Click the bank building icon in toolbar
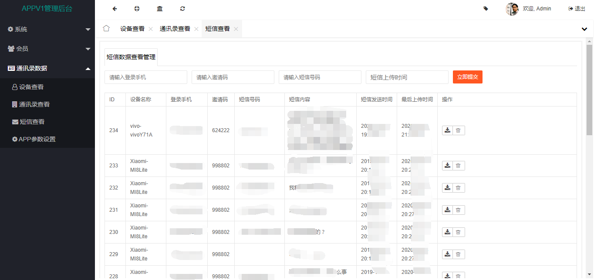The image size is (594, 280). coord(160,9)
